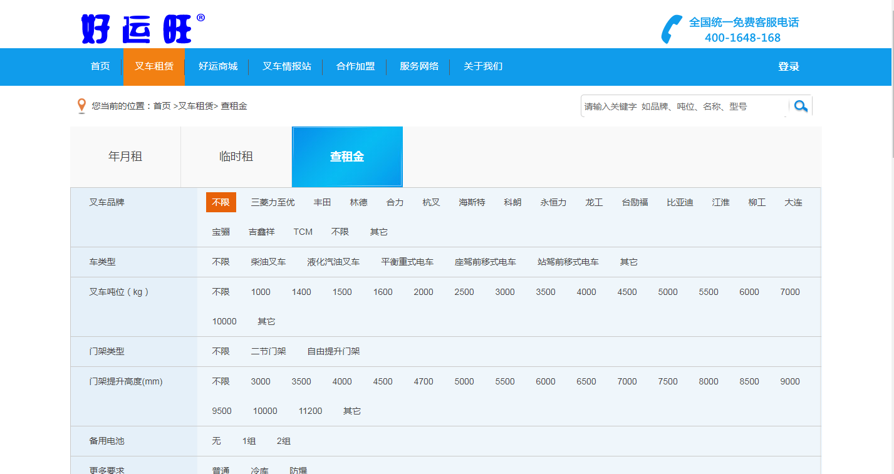Pick 6500 mm lift height

tap(586, 381)
